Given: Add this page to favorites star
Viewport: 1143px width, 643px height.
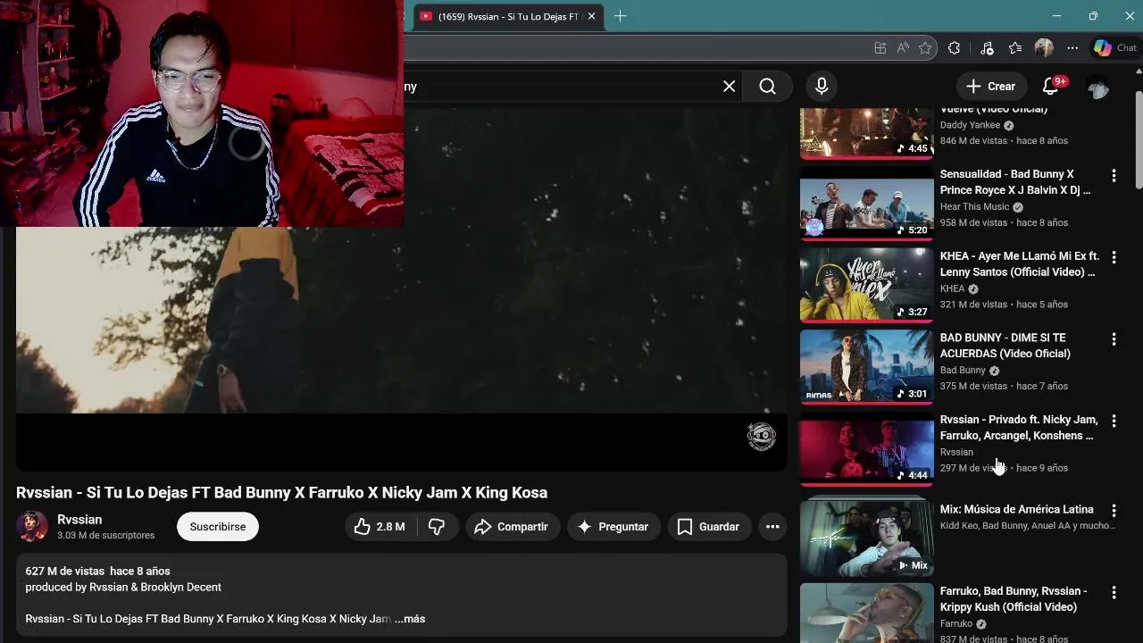Looking at the screenshot, I should 925,48.
